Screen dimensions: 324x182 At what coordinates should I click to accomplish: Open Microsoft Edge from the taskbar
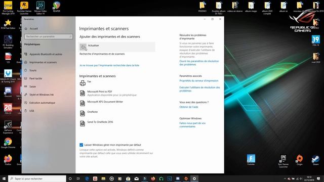pos(87,178)
